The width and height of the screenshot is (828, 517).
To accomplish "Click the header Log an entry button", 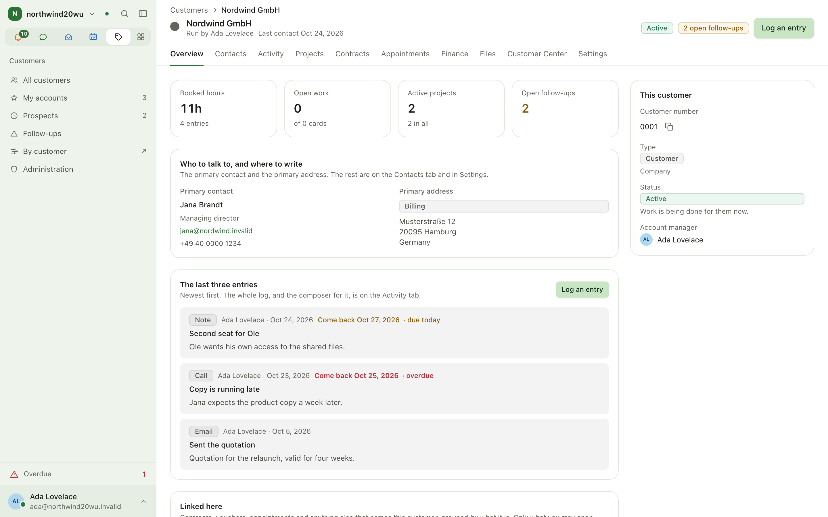I will coord(783,28).
